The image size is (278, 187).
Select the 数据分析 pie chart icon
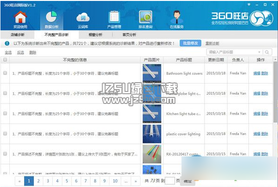(x=52, y=17)
